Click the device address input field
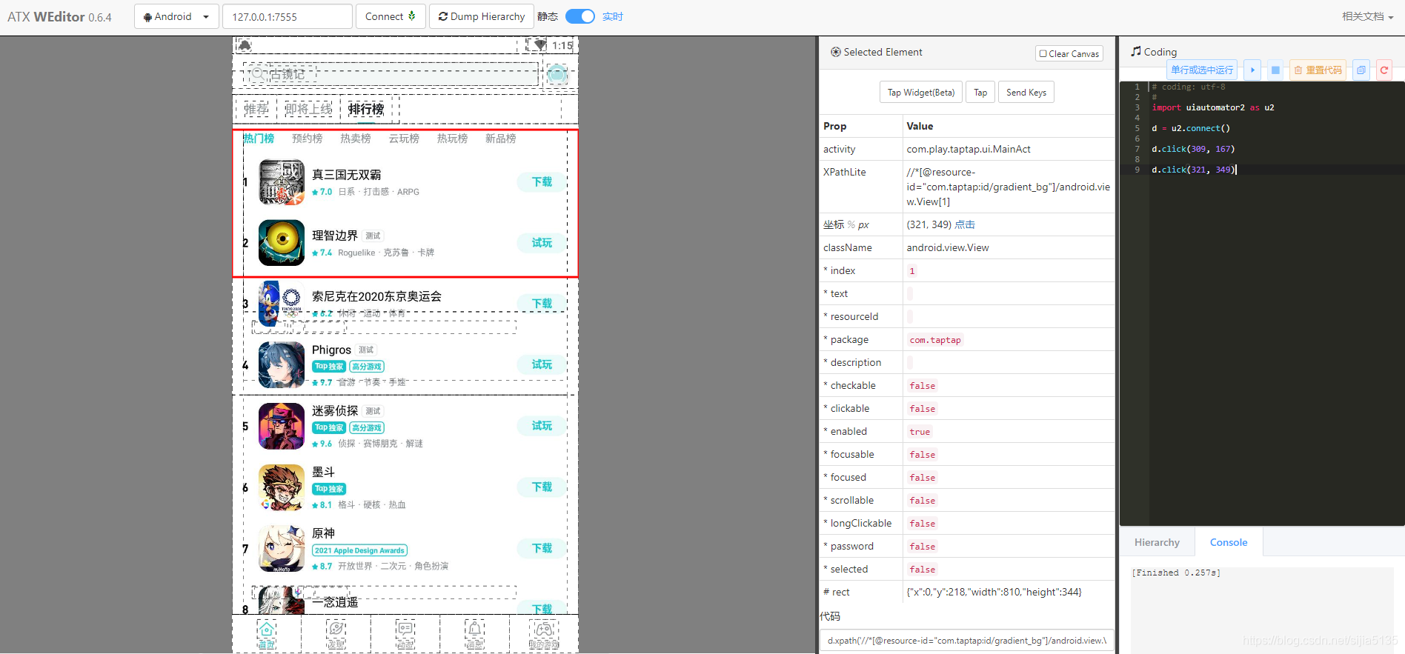This screenshot has width=1405, height=654. pyautogui.click(x=288, y=16)
